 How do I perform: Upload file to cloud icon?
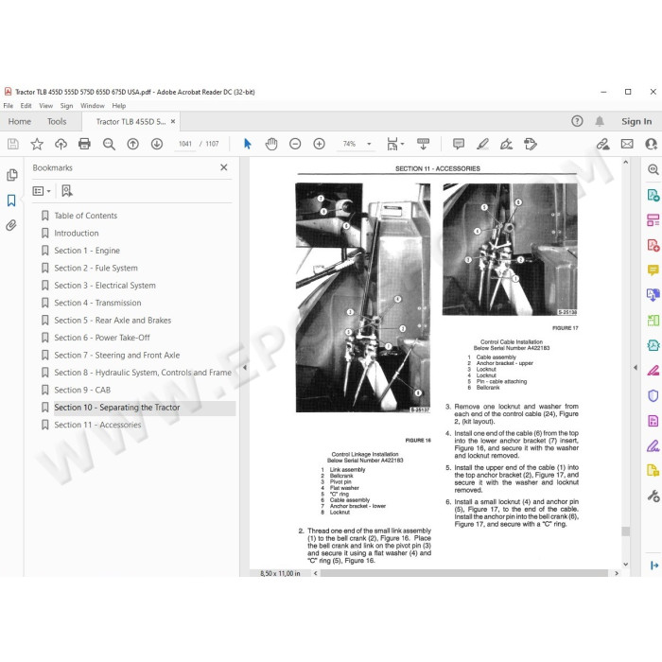pyautogui.click(x=61, y=144)
